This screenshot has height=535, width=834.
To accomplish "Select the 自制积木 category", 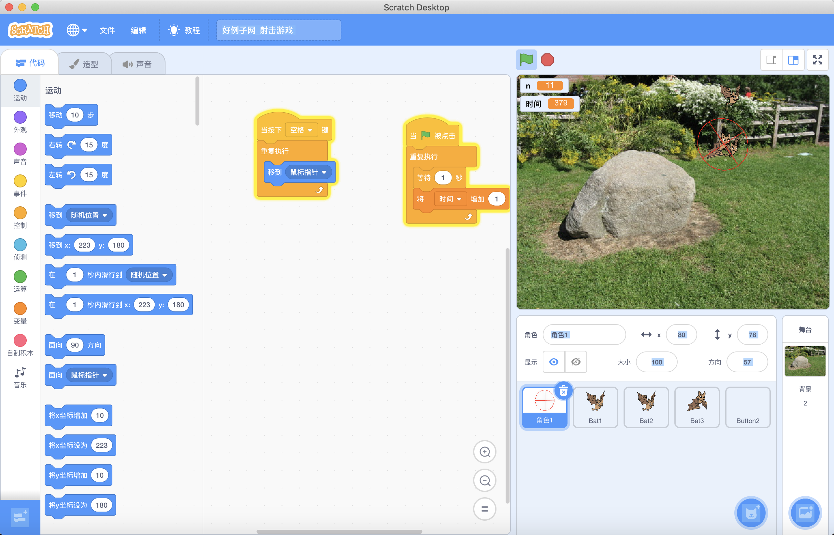I will coord(20,346).
